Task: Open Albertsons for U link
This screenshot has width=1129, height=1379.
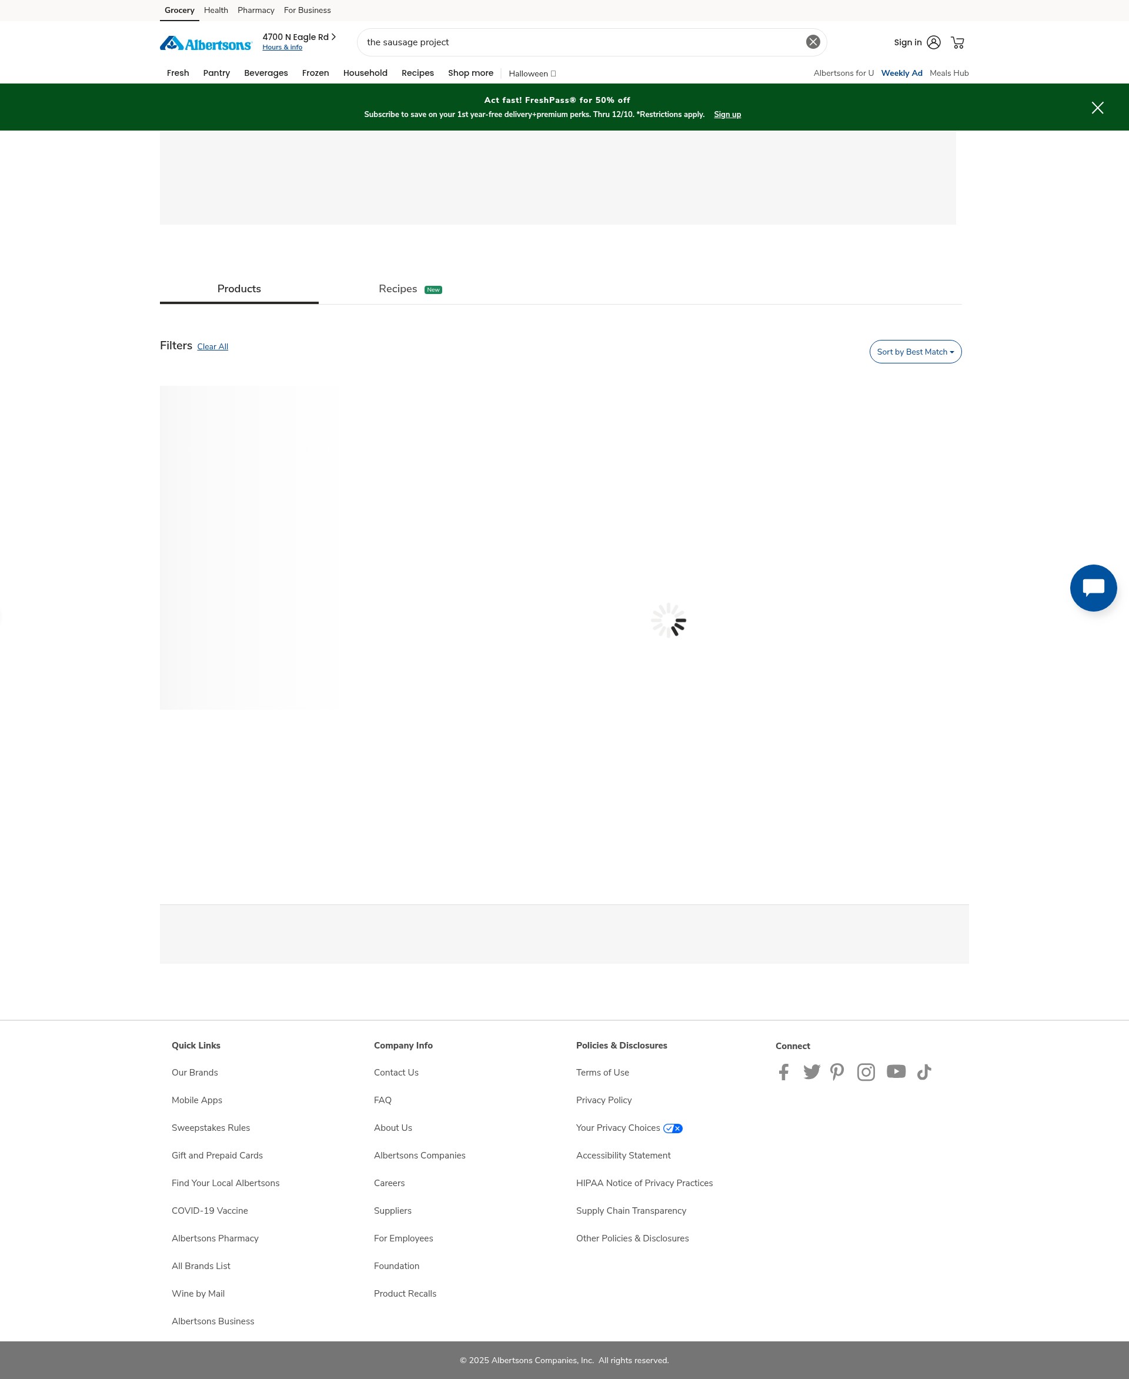Action: [843, 73]
